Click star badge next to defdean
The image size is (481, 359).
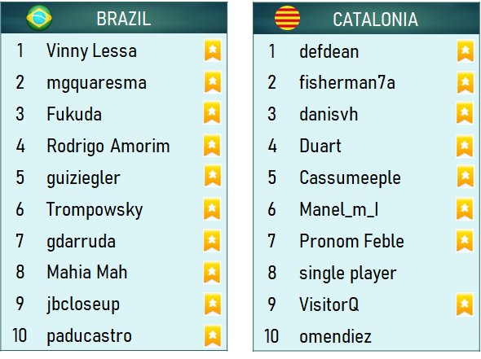point(466,50)
